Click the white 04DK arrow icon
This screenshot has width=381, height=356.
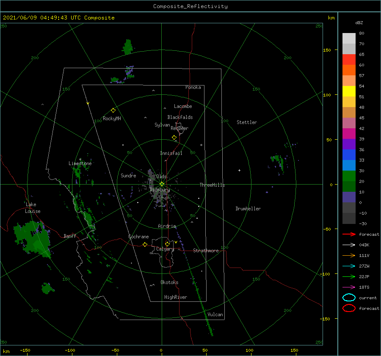[349, 245]
